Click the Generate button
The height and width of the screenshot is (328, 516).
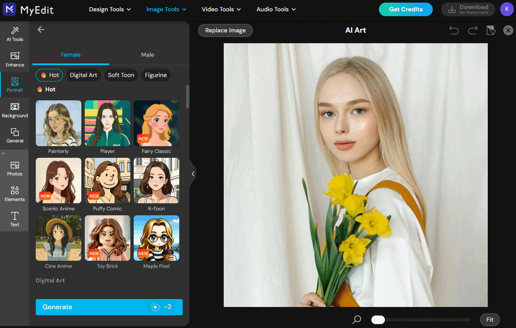(x=109, y=307)
